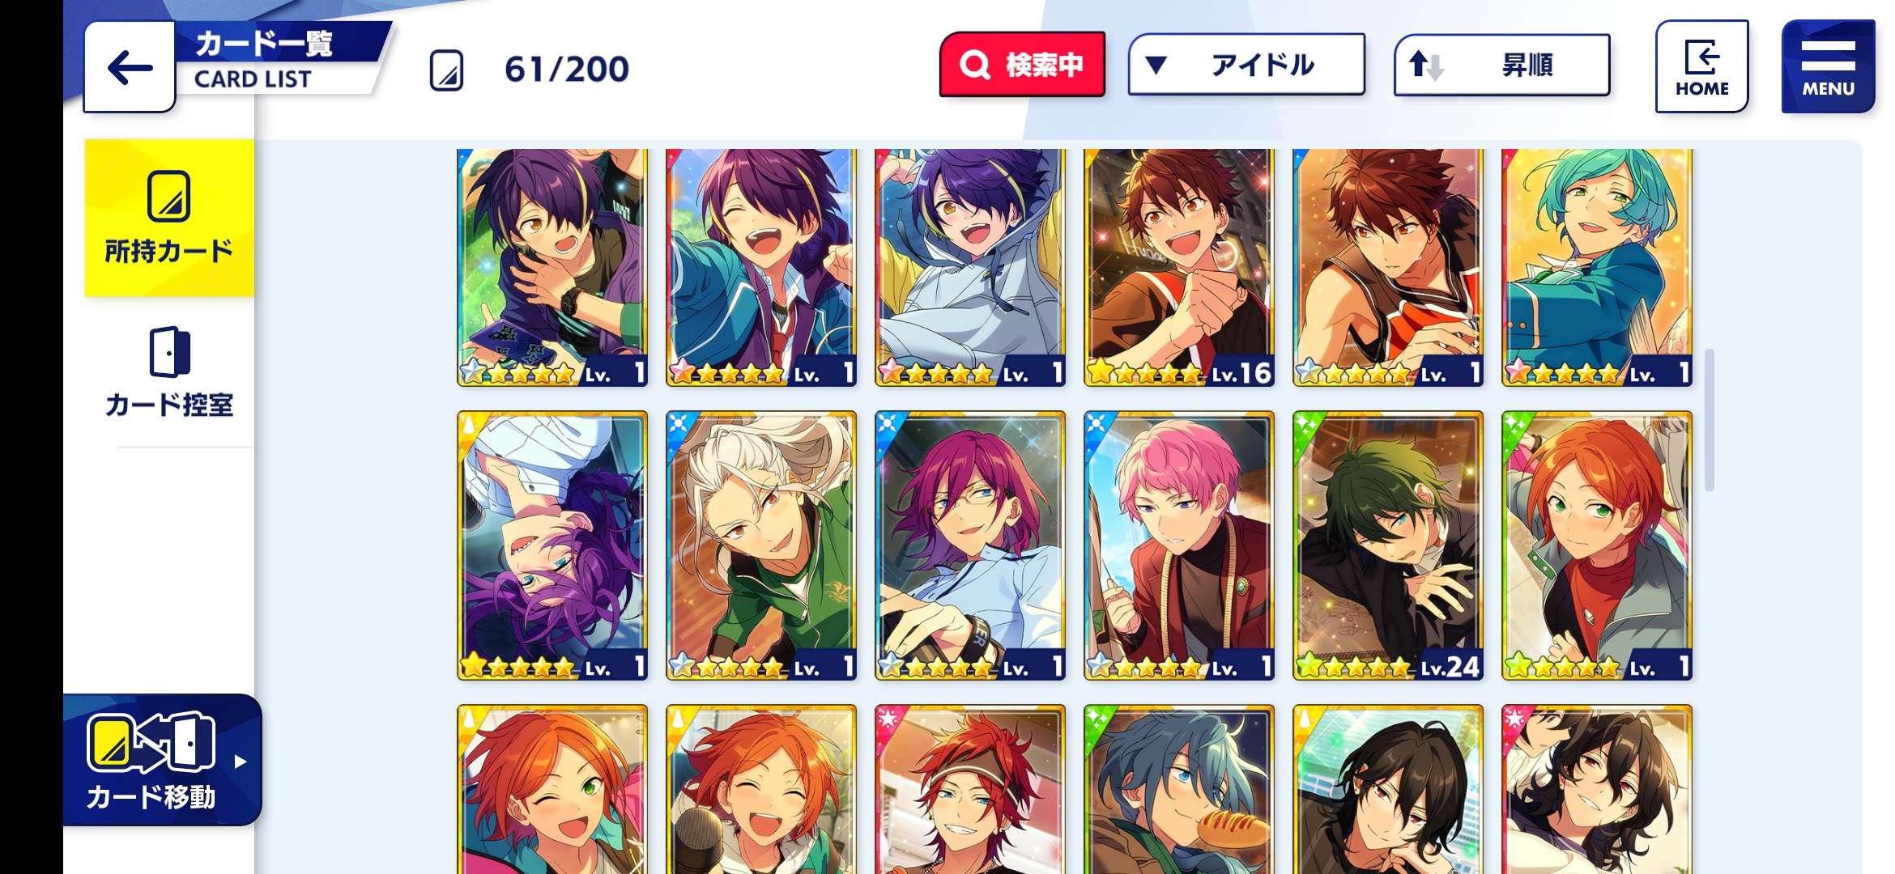
Task: Expand the カード移動 panel arrow
Action: pos(240,762)
